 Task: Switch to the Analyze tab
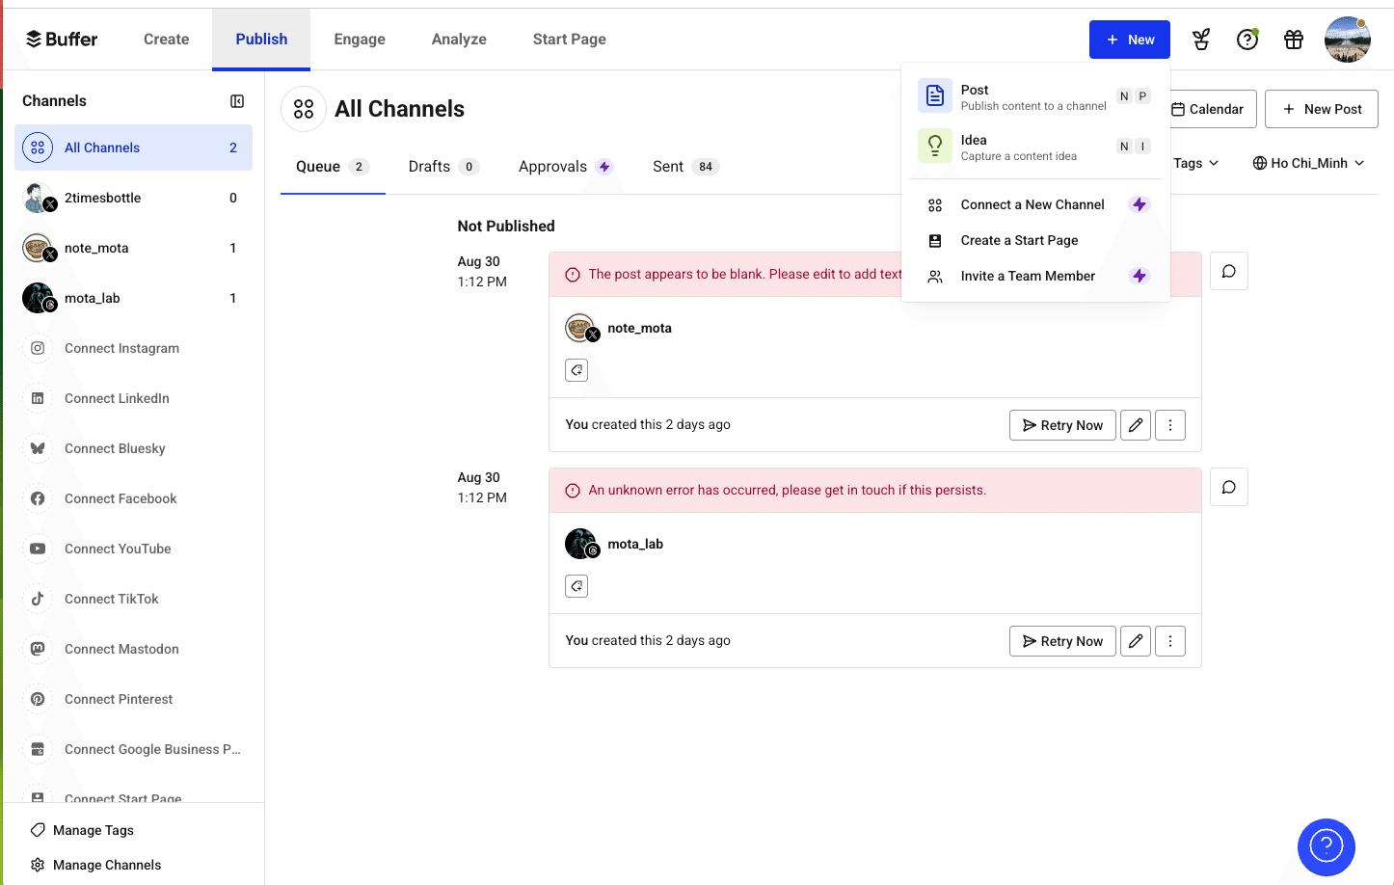click(x=459, y=40)
